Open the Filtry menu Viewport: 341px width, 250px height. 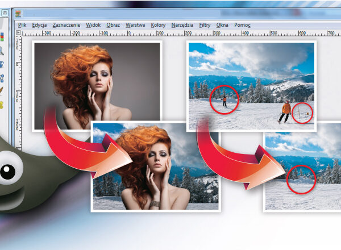pyautogui.click(x=205, y=25)
